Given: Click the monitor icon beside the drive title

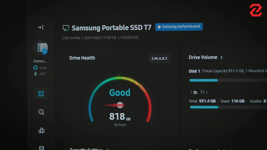Looking at the screenshot, I should (66, 28).
